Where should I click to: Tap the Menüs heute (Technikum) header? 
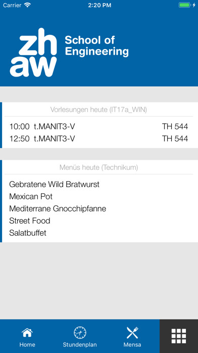pos(98,167)
